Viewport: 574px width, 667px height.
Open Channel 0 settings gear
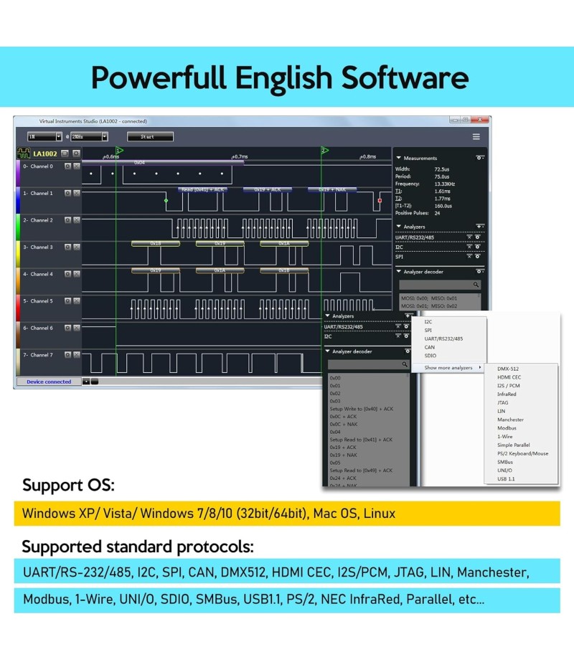[x=68, y=166]
